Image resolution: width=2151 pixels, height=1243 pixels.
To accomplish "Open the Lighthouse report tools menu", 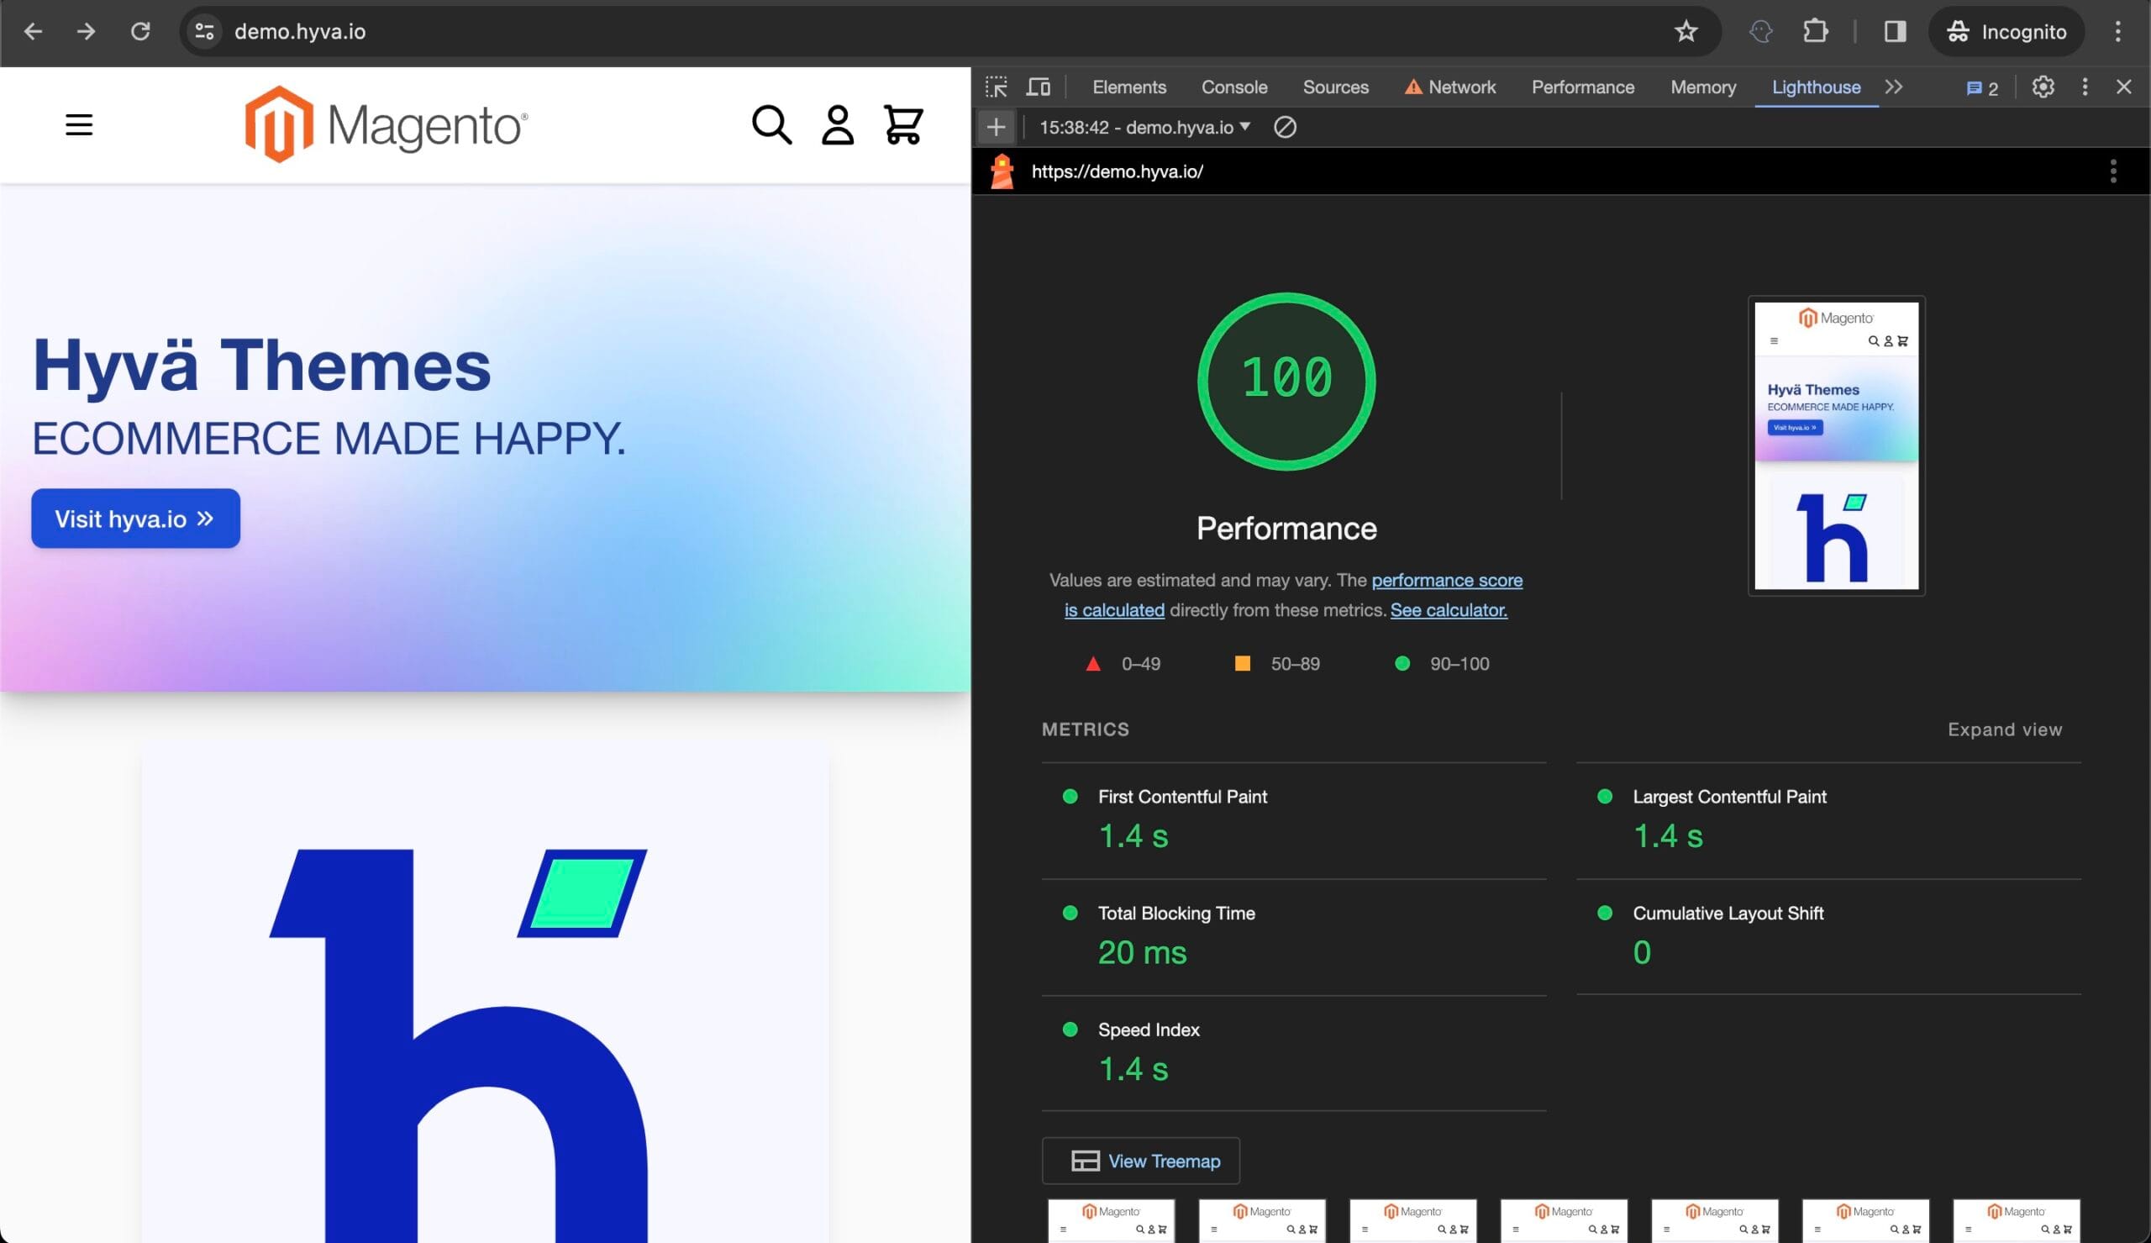I will (2112, 171).
